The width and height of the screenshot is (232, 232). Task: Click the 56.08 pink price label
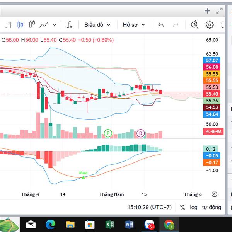coord(212,67)
